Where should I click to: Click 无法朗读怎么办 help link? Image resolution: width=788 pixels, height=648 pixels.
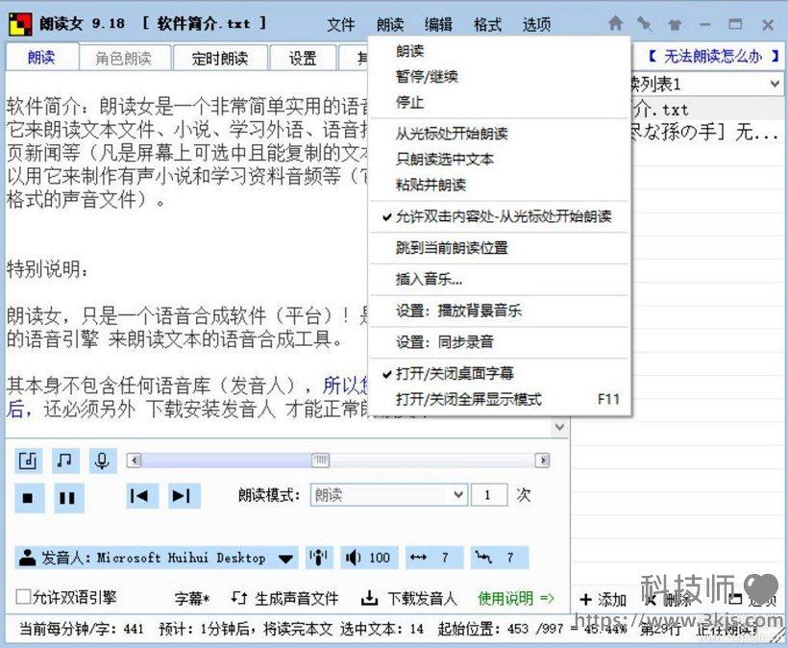click(x=713, y=56)
